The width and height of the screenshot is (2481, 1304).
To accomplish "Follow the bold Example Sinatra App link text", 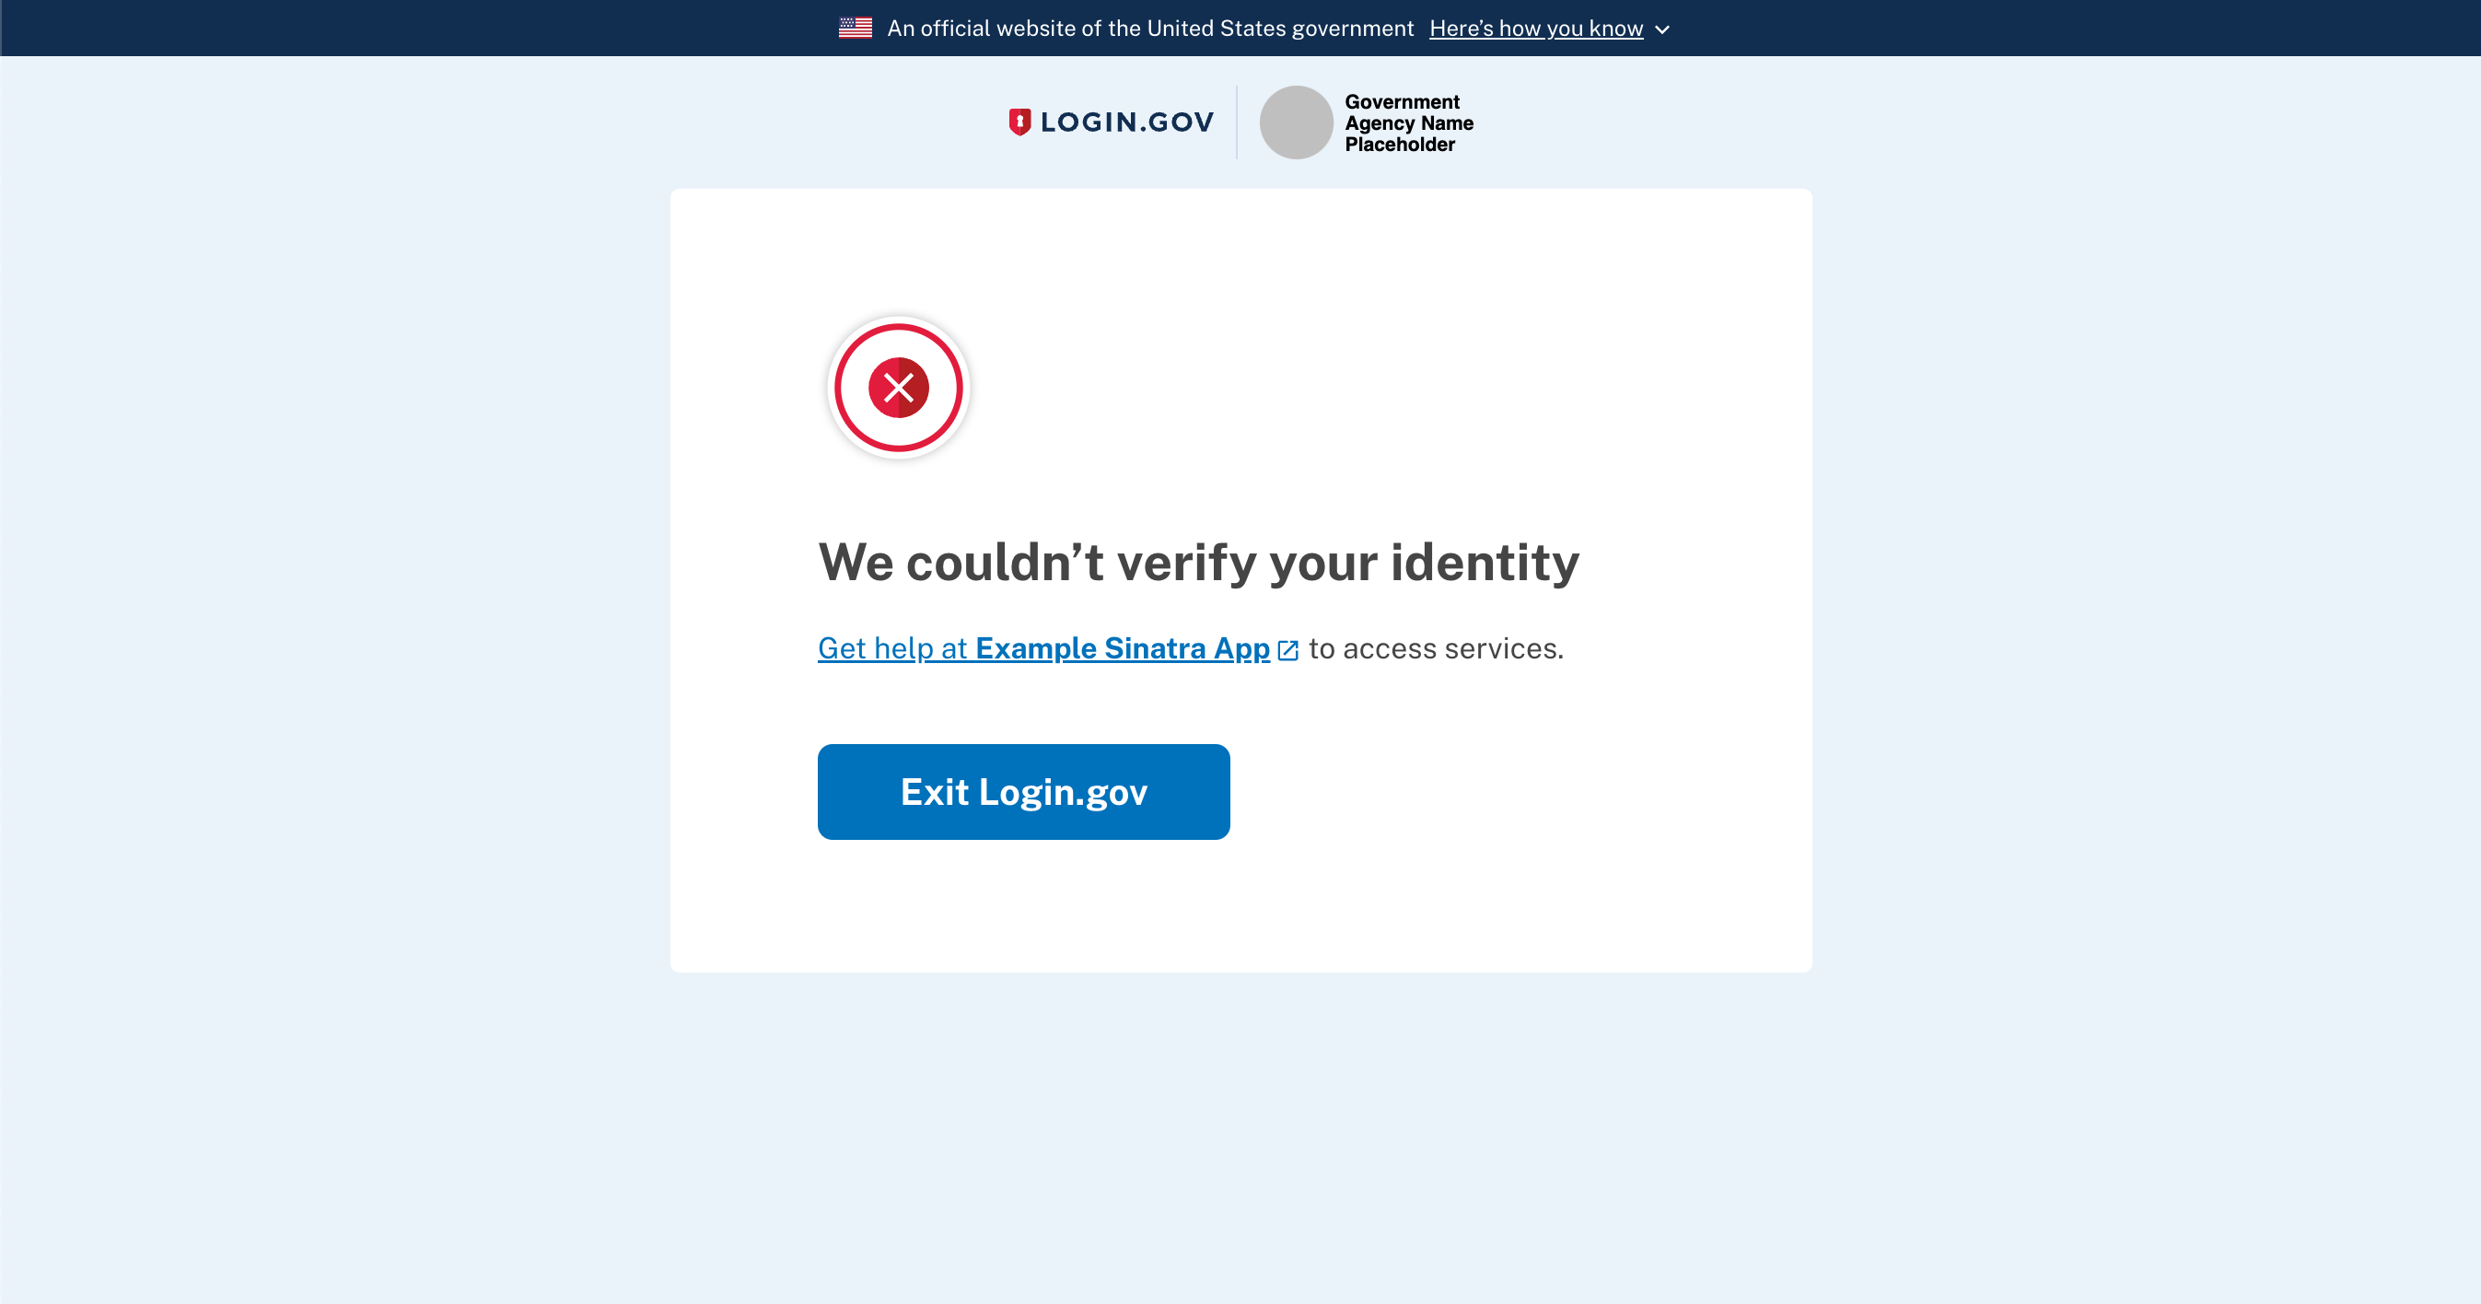I will 1122,649.
